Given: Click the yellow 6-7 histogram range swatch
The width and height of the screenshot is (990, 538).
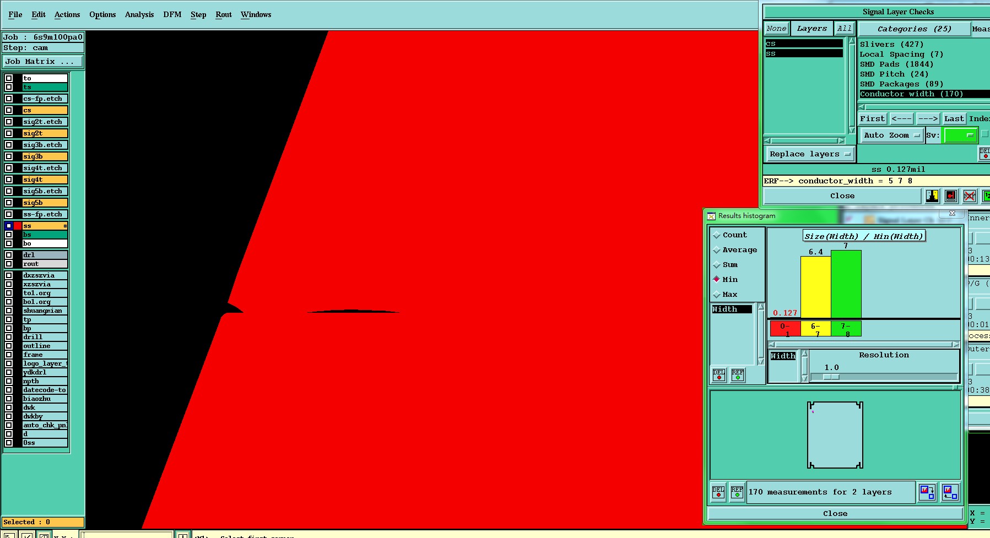Looking at the screenshot, I should [815, 329].
